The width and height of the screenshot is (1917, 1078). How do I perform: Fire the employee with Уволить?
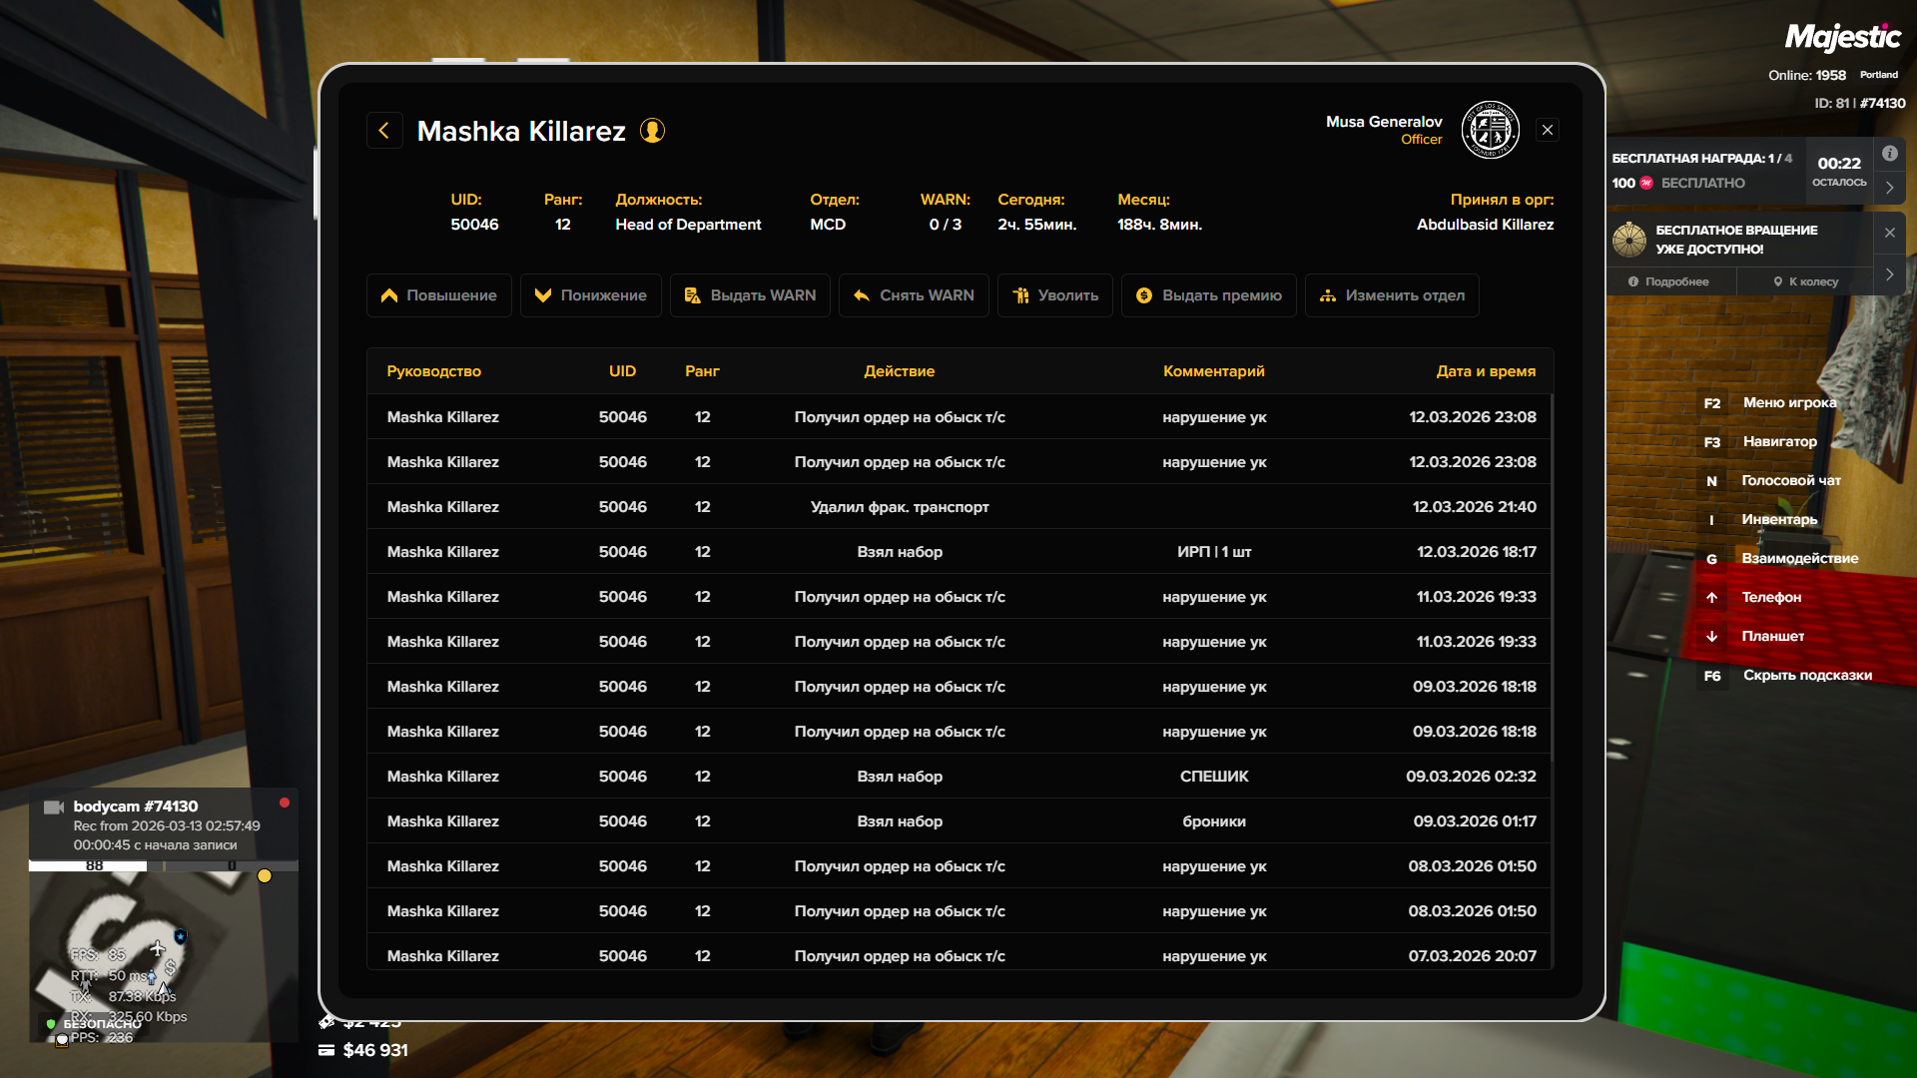coord(1054,295)
